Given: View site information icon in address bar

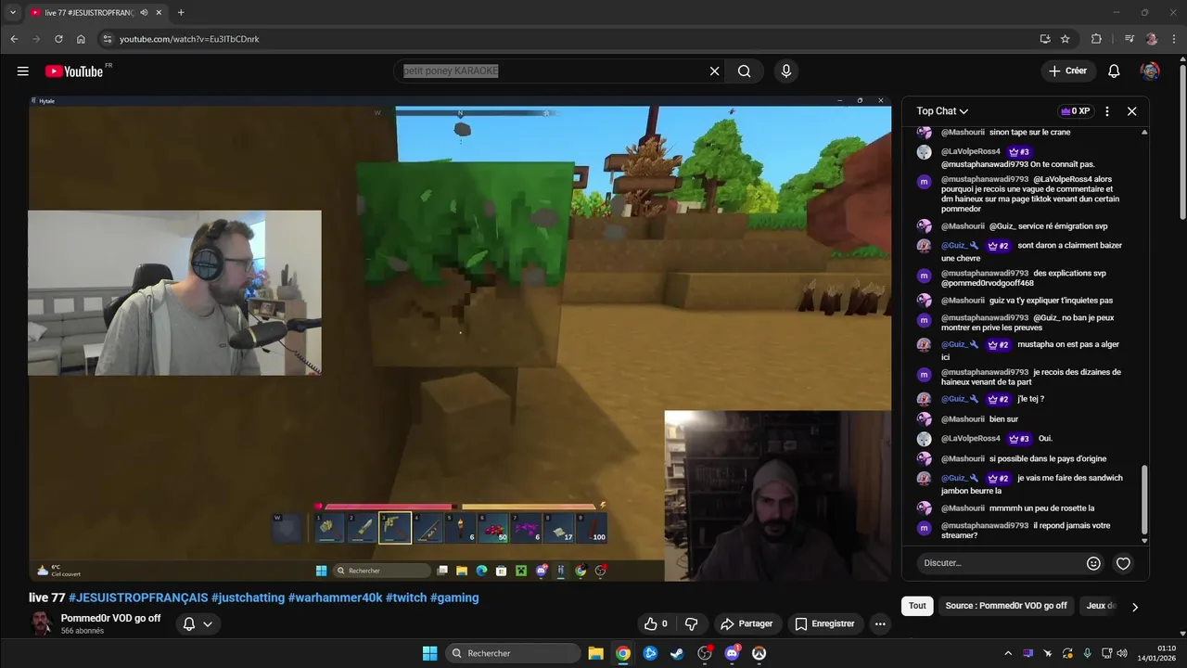Looking at the screenshot, I should coord(107,39).
